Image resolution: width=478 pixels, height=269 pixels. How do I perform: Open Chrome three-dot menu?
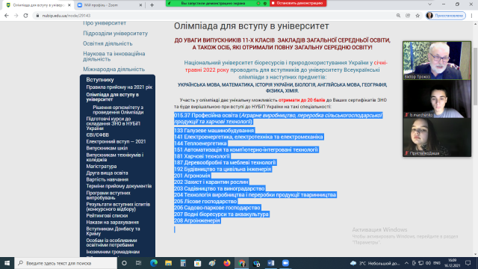[x=471, y=16]
